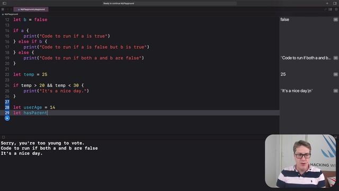
Task: Click 'userAge' variable on line 28
Action: (33, 107)
